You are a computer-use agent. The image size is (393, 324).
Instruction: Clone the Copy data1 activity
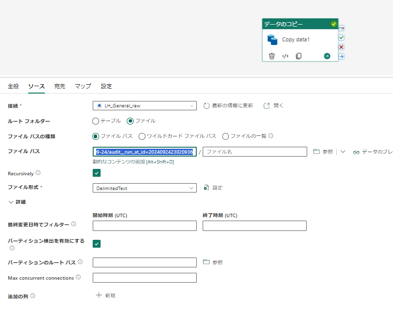click(x=298, y=56)
